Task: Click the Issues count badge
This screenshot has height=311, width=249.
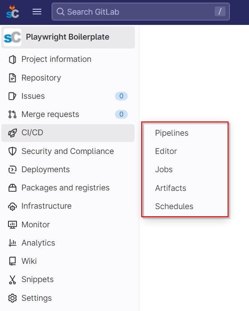Action: click(x=121, y=96)
